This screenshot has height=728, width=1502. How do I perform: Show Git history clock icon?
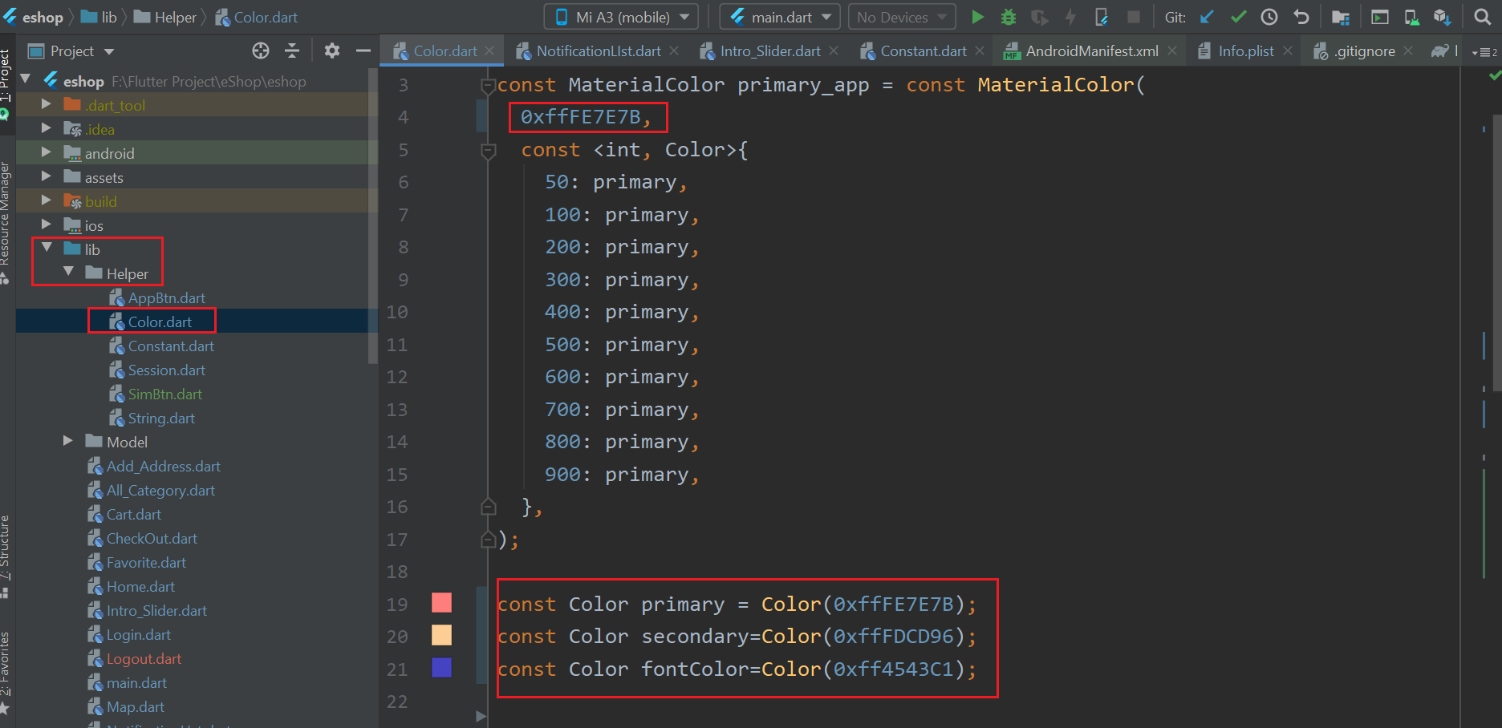tap(1269, 17)
